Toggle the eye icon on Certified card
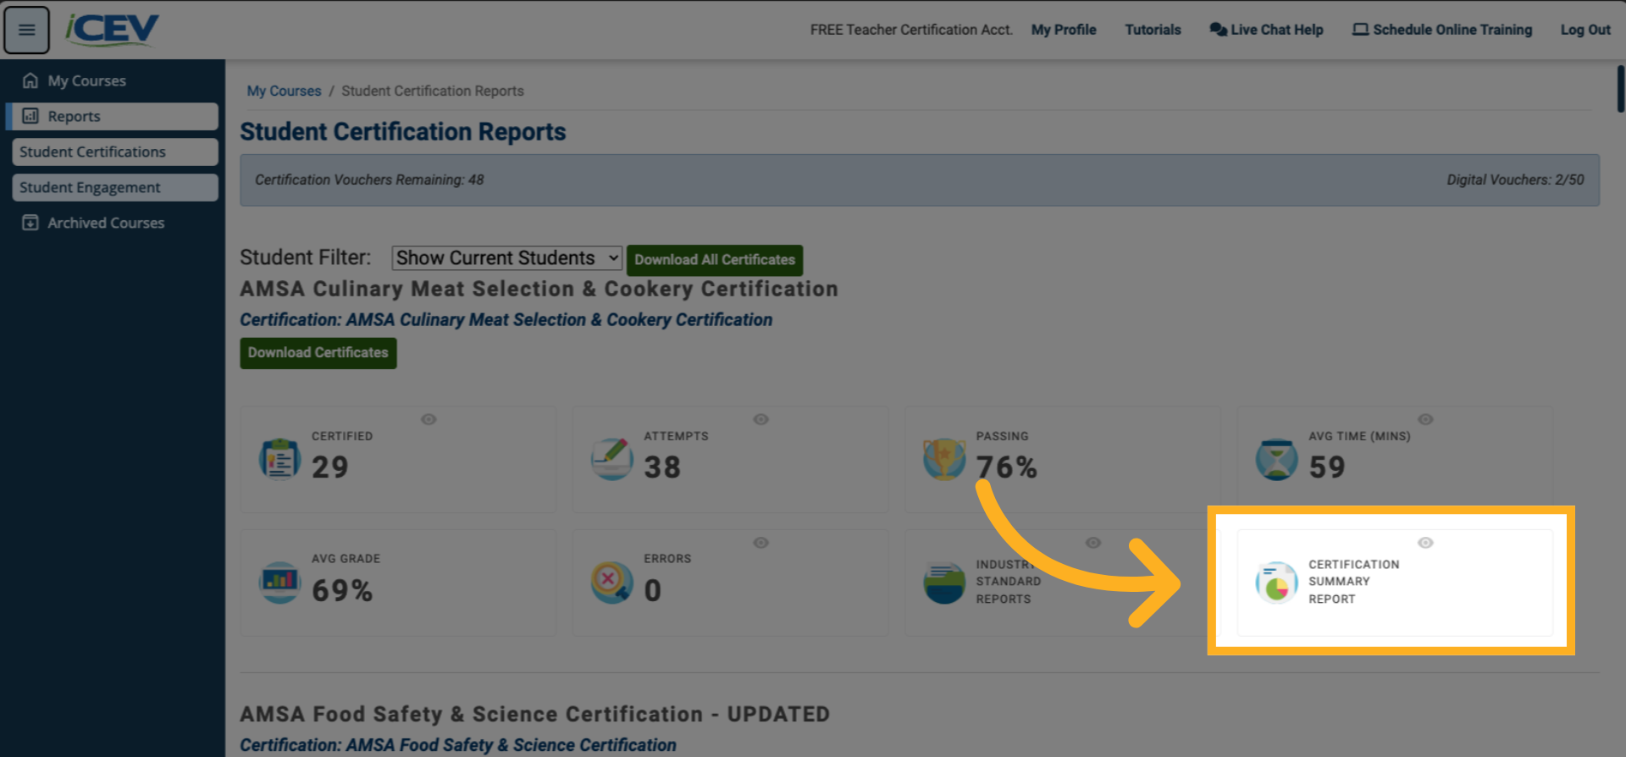 [x=429, y=419]
